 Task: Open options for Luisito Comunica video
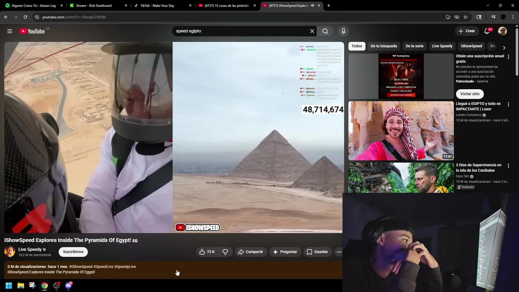508,104
